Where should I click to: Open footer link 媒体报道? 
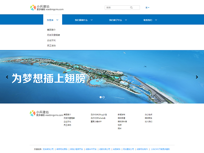[x=121, y=118]
